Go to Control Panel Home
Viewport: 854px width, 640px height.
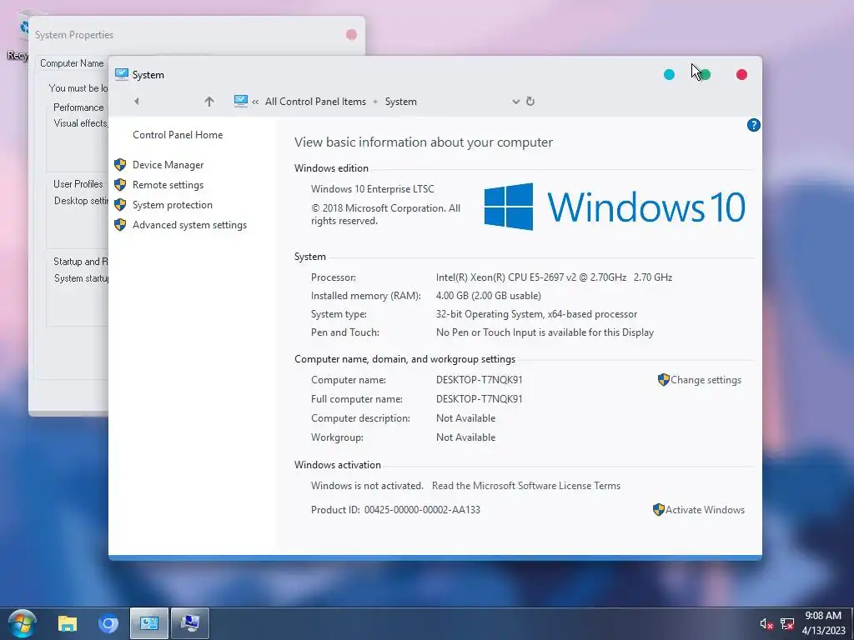point(178,135)
